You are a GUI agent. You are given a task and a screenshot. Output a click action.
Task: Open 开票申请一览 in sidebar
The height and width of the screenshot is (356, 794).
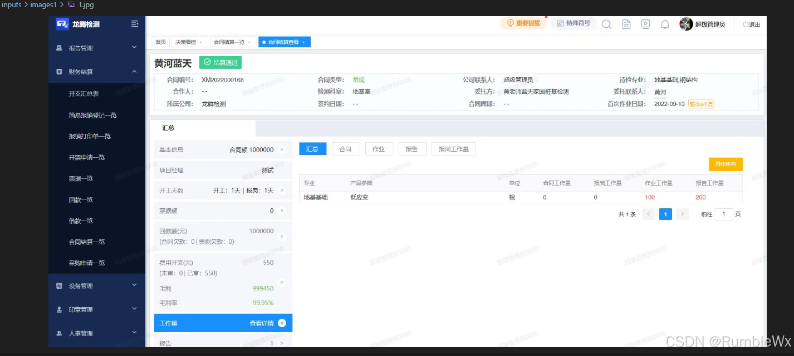coord(87,157)
